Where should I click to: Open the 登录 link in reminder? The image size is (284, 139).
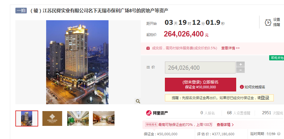(265, 98)
